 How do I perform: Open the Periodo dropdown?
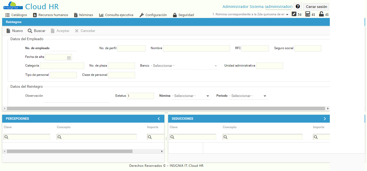(x=264, y=96)
